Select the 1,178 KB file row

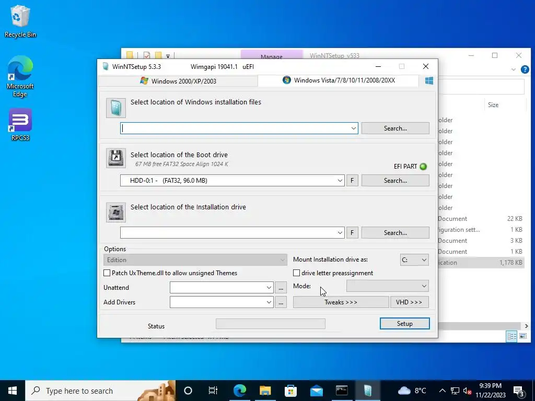(481, 263)
